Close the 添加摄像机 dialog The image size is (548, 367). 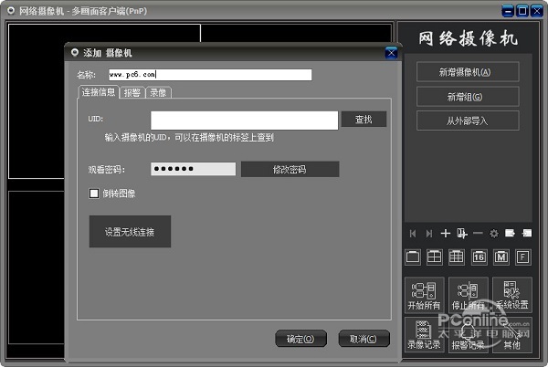tap(391, 53)
